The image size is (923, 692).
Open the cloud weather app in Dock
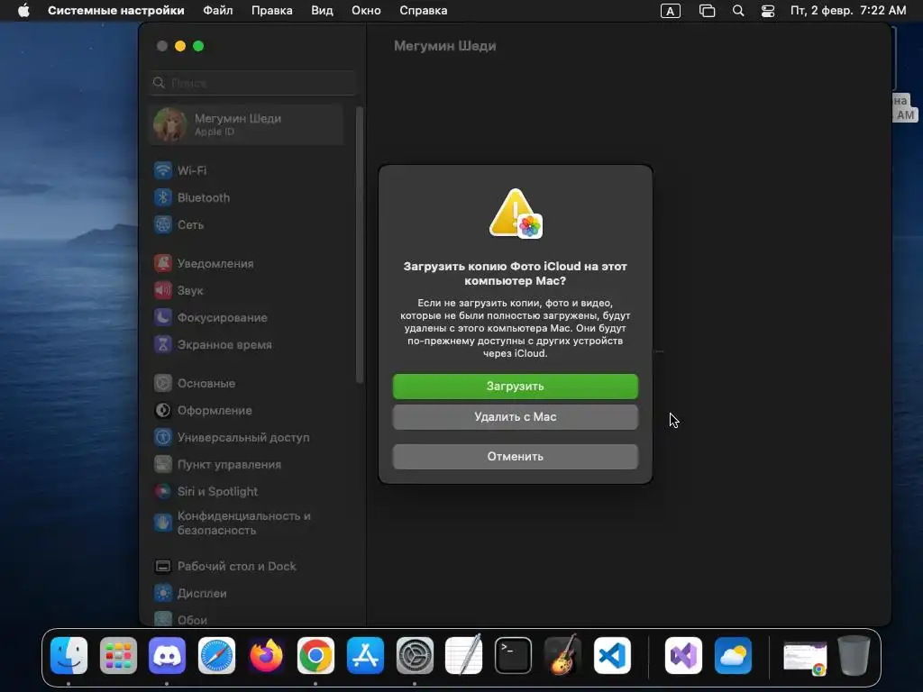[733, 656]
